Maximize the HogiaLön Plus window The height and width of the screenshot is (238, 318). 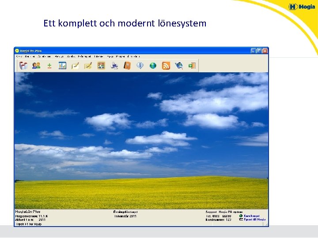(259, 51)
